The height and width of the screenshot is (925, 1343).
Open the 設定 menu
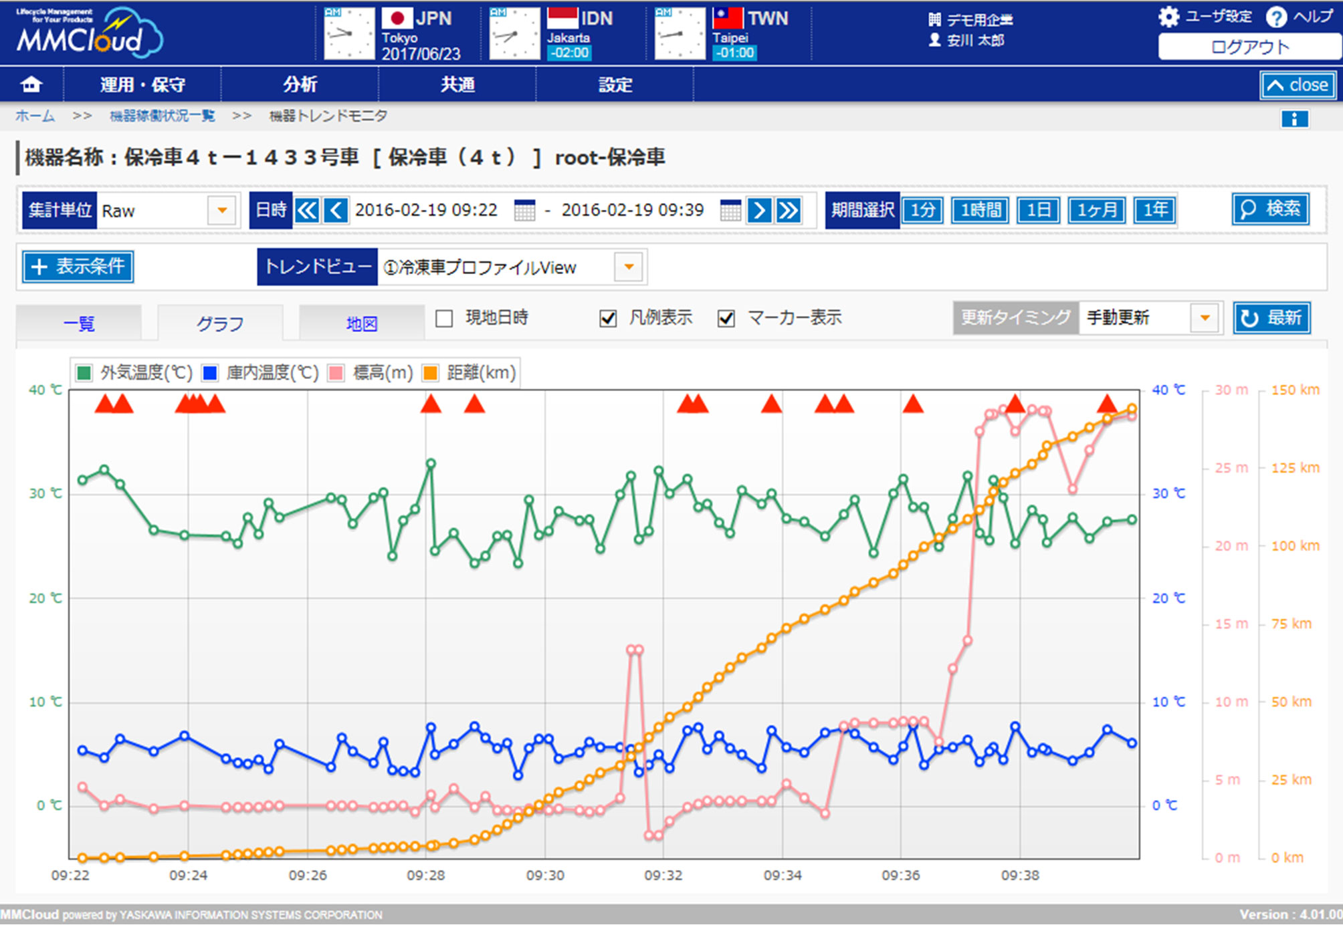point(615,85)
